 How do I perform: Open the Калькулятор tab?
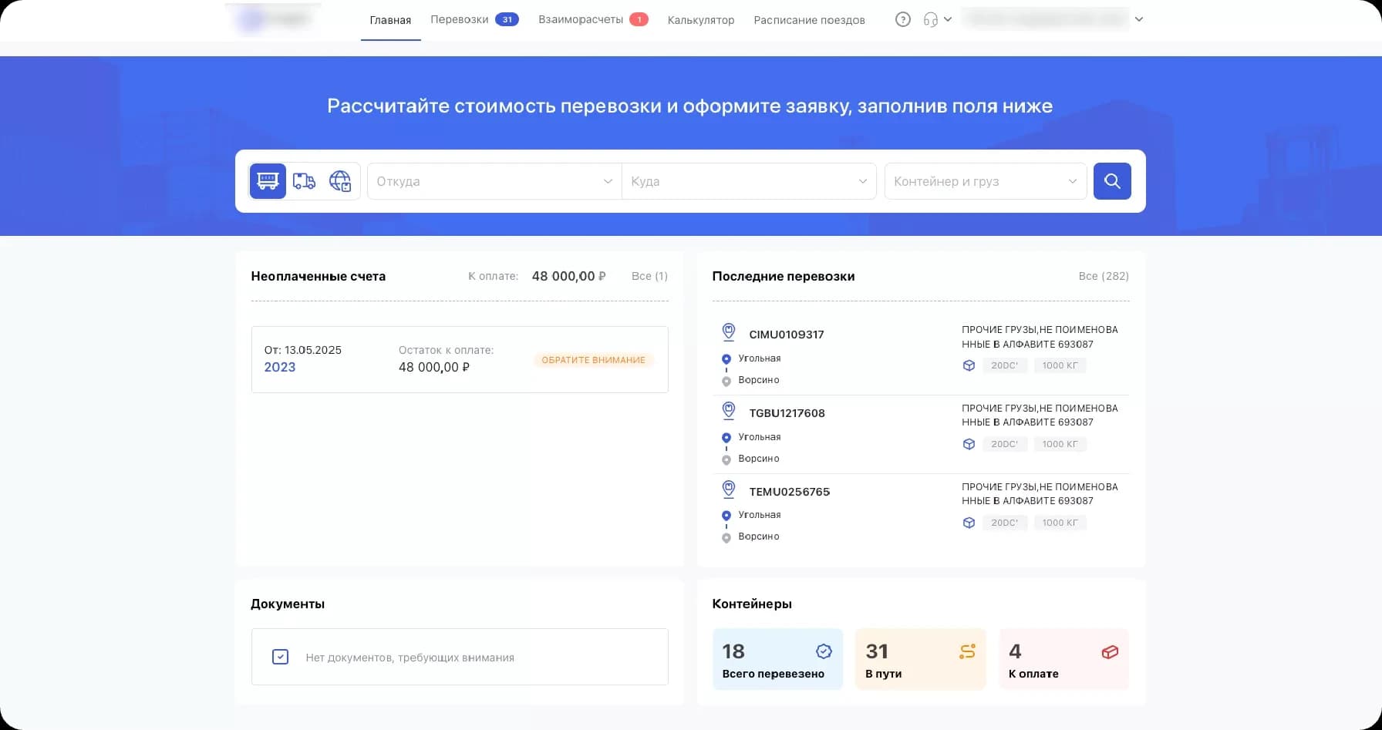pyautogui.click(x=701, y=20)
